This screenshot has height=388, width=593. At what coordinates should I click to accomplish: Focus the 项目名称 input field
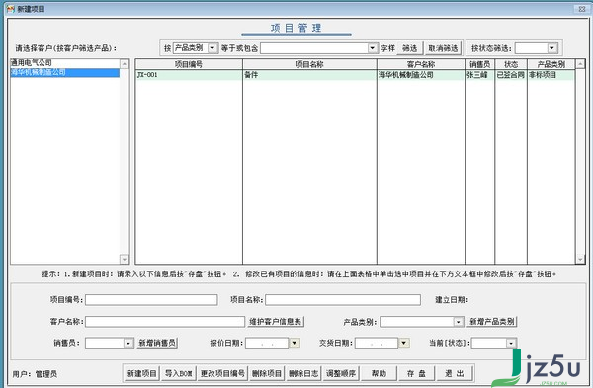coord(343,300)
